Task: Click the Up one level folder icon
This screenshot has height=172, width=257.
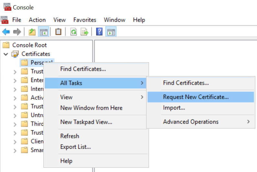Action: 32,32
